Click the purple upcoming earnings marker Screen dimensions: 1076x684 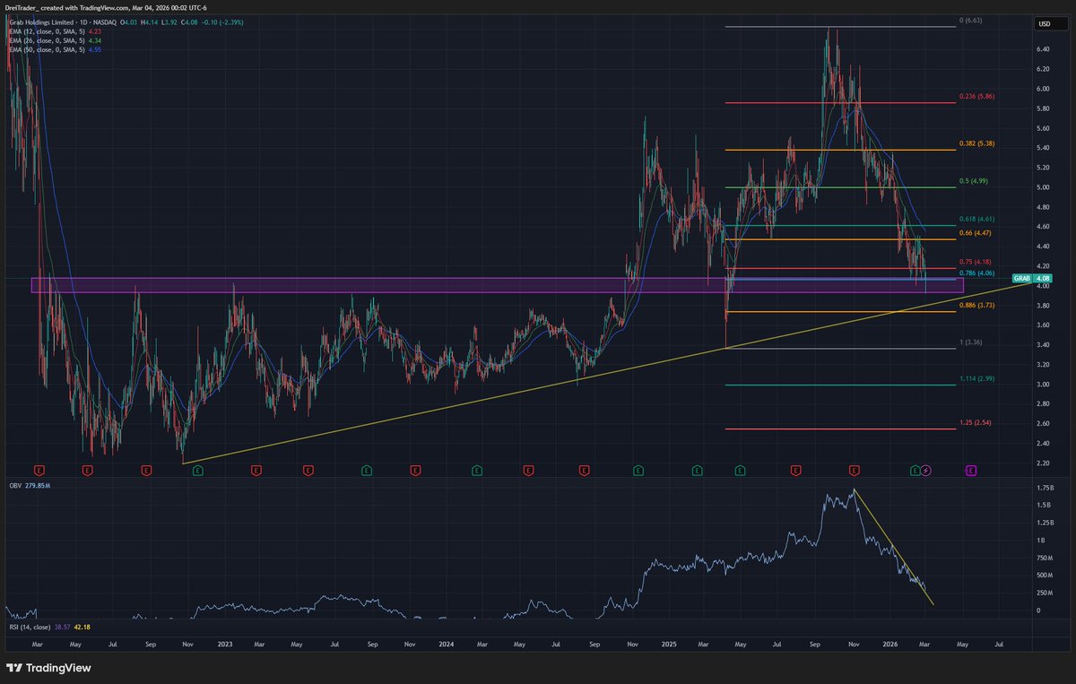click(x=972, y=469)
